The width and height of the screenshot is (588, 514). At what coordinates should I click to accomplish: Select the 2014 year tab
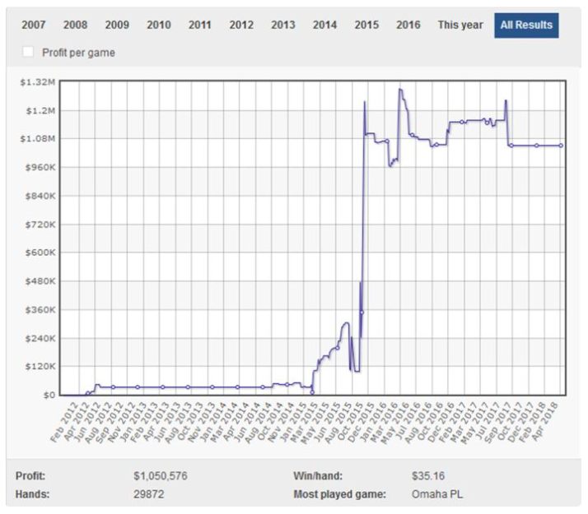[x=324, y=25]
